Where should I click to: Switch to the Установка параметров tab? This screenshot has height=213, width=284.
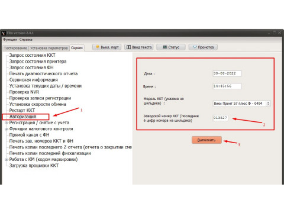coord(49,48)
